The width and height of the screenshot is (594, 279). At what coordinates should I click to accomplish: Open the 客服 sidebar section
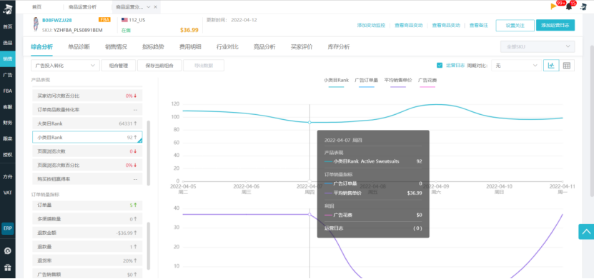click(x=8, y=107)
